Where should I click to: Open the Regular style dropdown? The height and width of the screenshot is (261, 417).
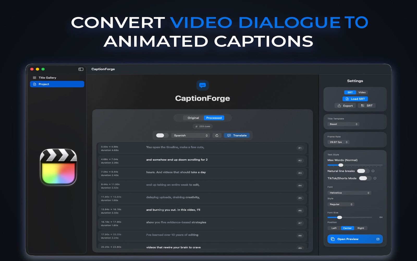341,204
